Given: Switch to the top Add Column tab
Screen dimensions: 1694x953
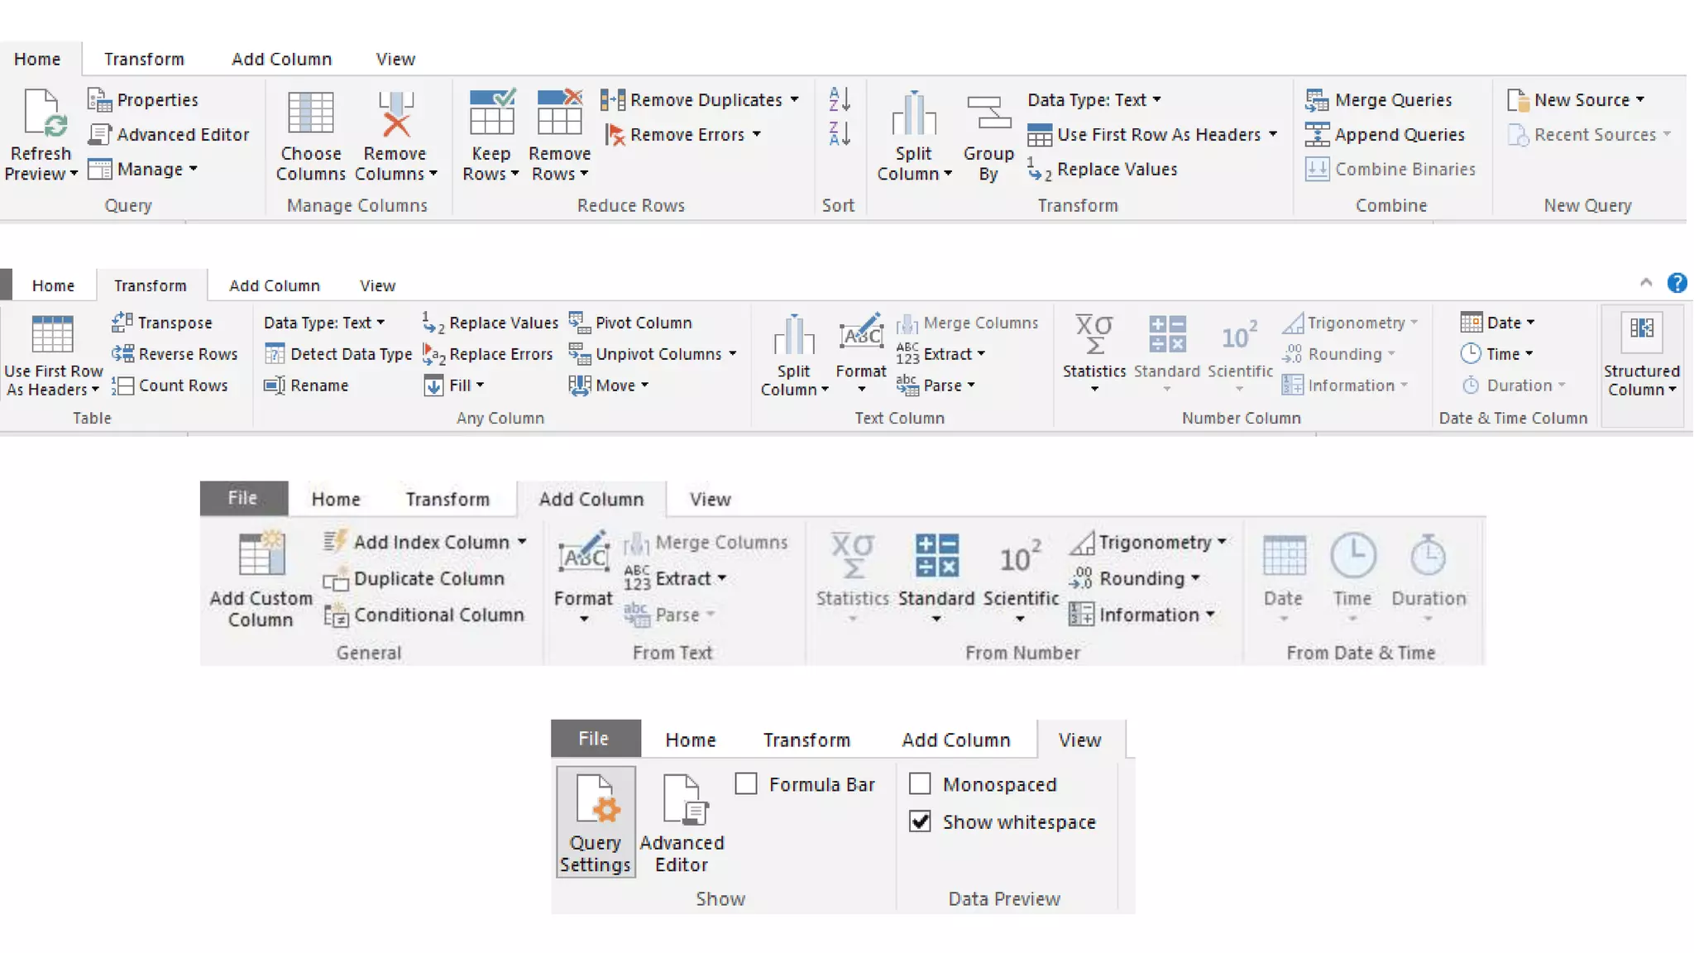Looking at the screenshot, I should pos(281,59).
